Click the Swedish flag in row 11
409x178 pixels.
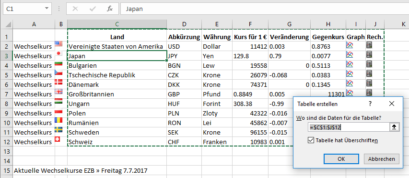(x=58, y=130)
